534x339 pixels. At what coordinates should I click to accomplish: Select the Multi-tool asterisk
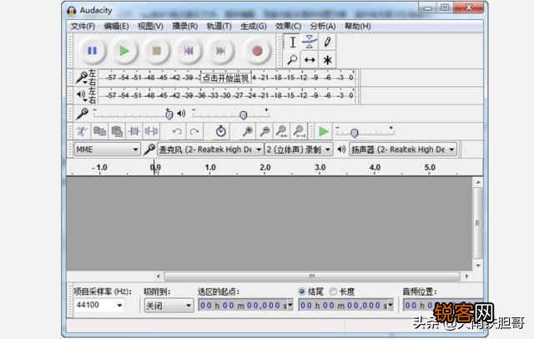click(327, 60)
